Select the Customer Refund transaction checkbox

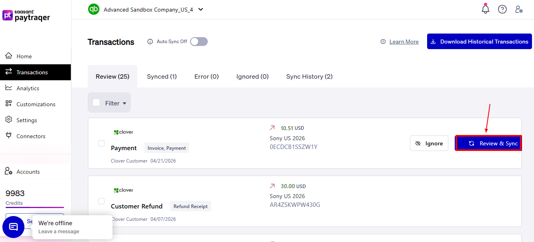101,201
